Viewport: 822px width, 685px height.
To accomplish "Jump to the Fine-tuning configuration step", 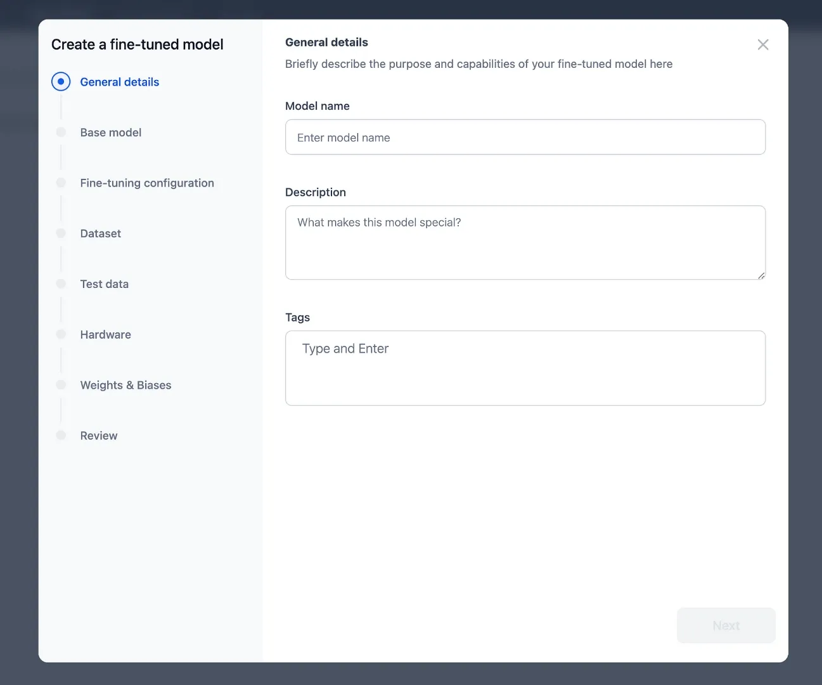I will 147,183.
